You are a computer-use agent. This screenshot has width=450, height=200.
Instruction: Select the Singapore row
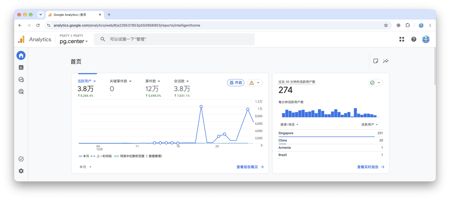pyautogui.click(x=330, y=133)
